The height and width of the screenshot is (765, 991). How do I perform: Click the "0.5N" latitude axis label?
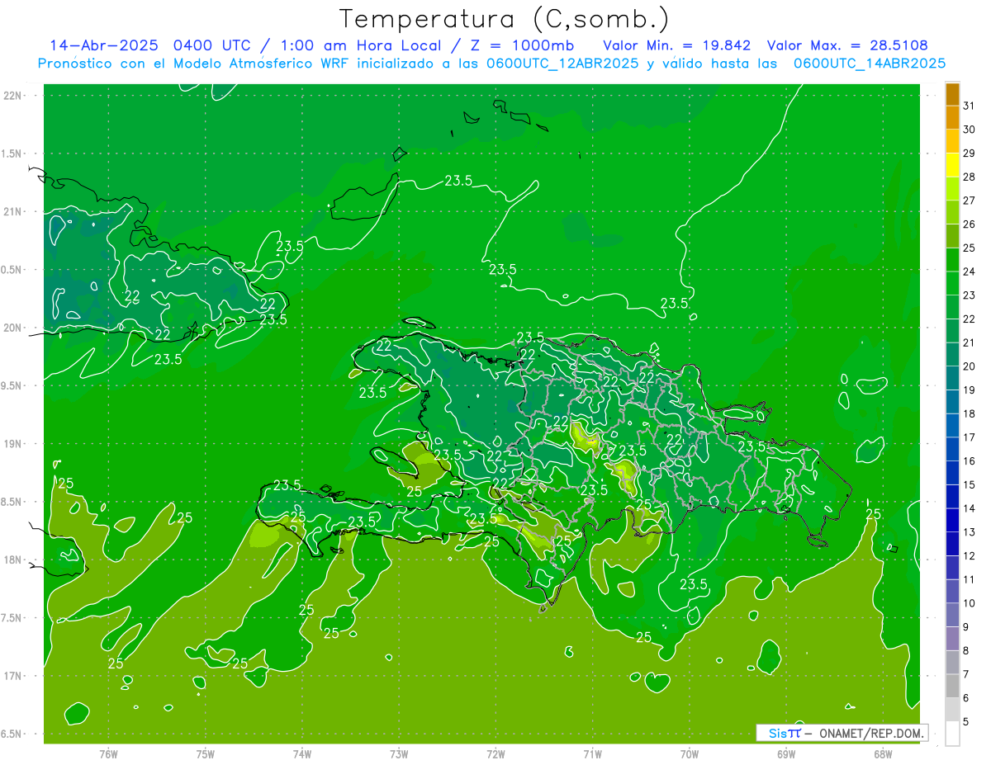click(x=12, y=270)
